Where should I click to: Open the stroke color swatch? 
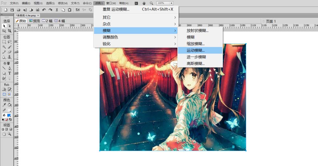point(9,110)
